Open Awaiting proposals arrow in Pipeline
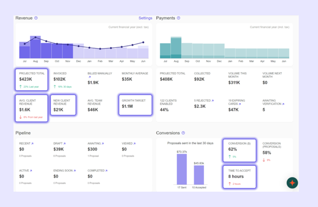This screenshot has width=318, height=207. (103, 144)
